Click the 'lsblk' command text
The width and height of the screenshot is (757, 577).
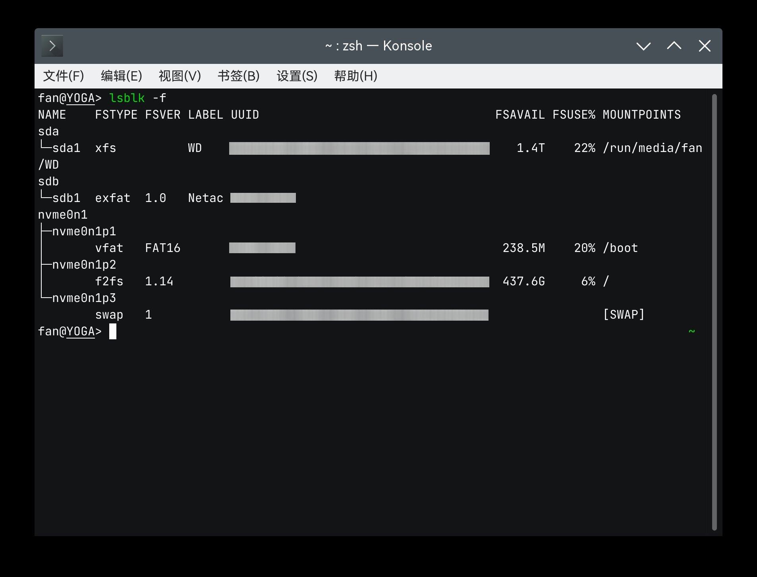[x=127, y=98]
